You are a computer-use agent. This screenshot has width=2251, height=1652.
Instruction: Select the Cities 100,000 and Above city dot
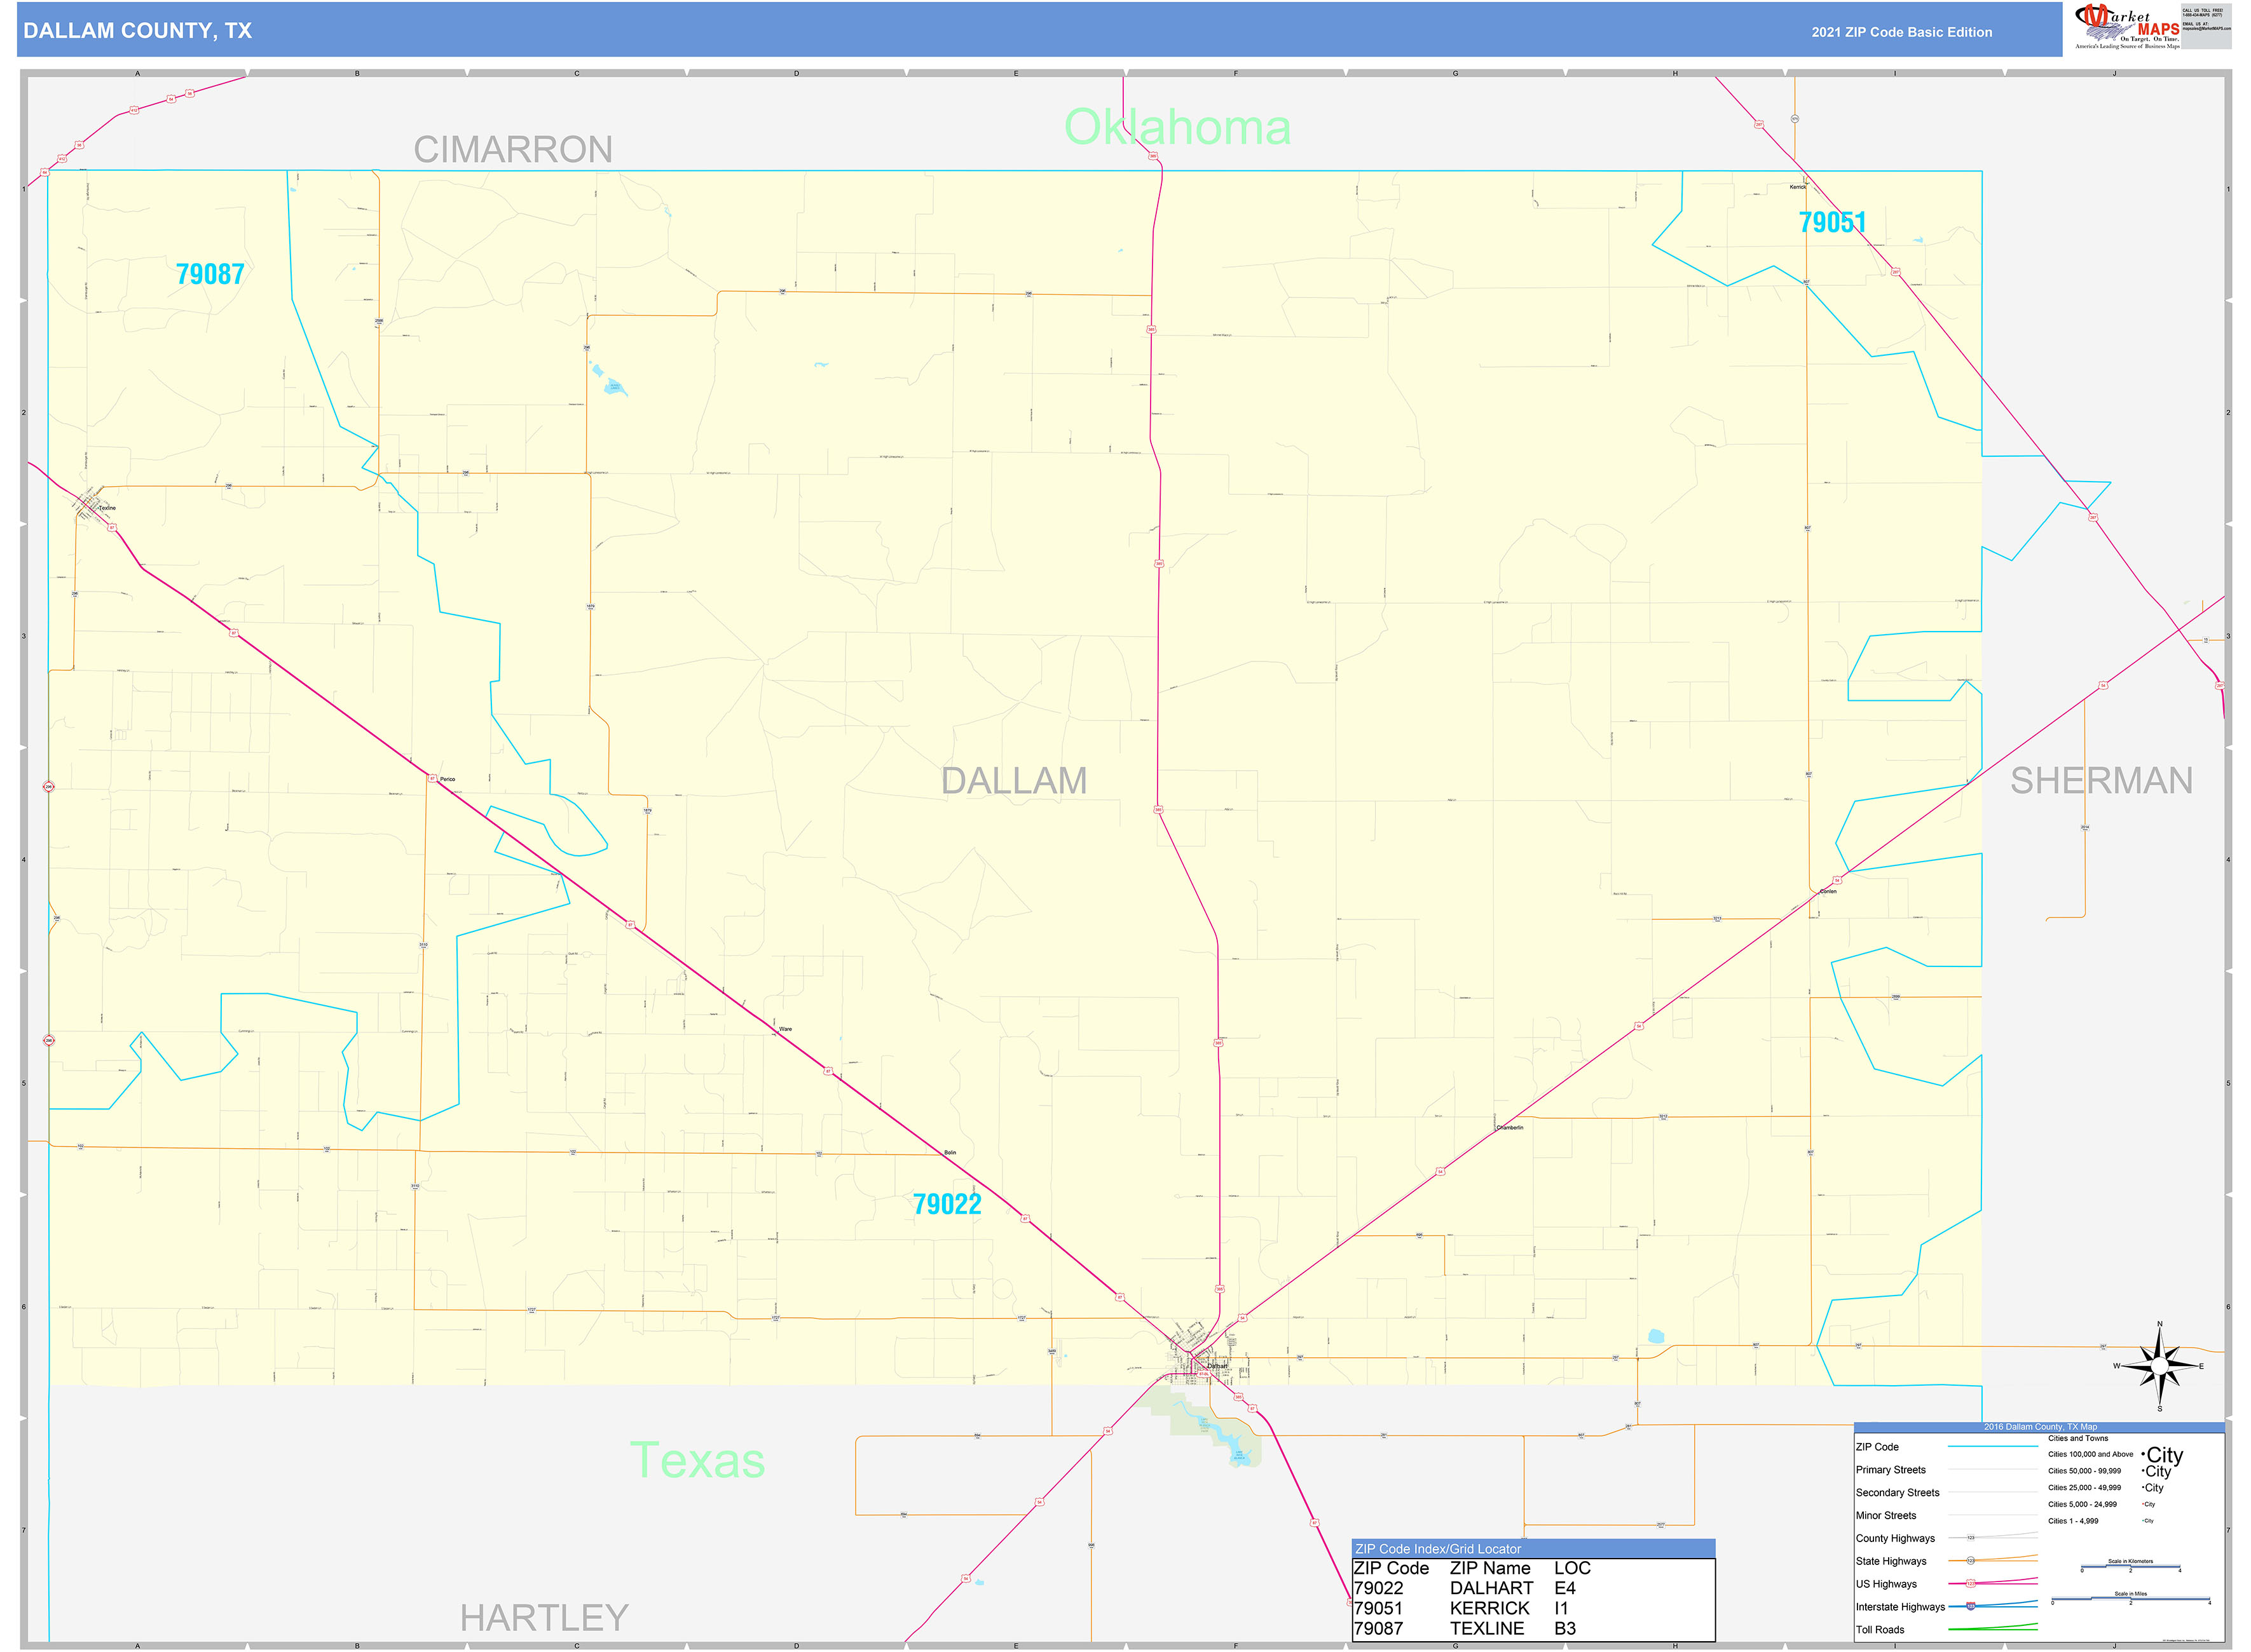point(2142,1455)
